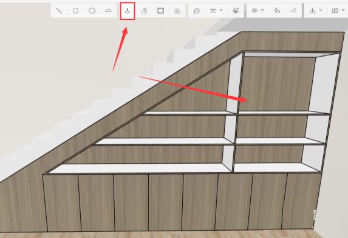Screen dimensions: 348x238
Task: Click the download/import arrow icon
Action: point(313,11)
